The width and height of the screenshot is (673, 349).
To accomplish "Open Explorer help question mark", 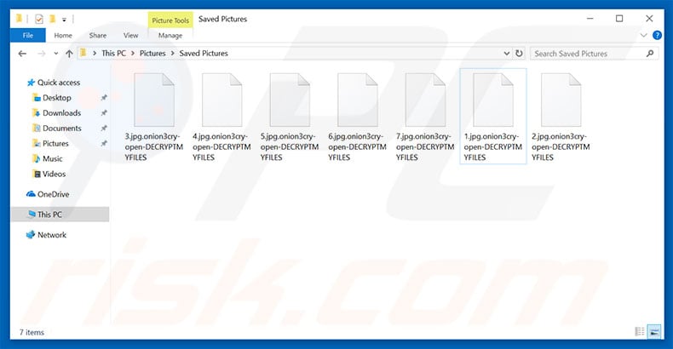I will tap(657, 35).
